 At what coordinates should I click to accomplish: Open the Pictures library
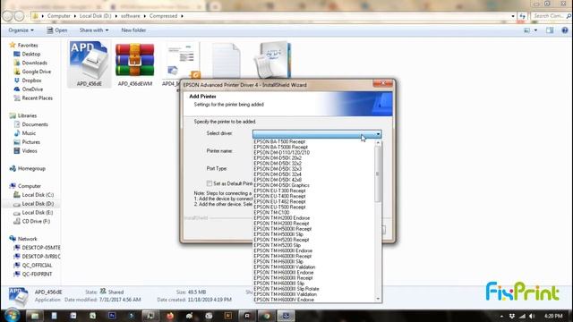tap(30, 142)
